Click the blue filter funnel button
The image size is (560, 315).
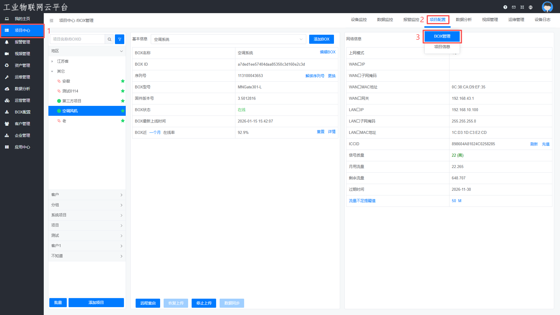pos(120,39)
